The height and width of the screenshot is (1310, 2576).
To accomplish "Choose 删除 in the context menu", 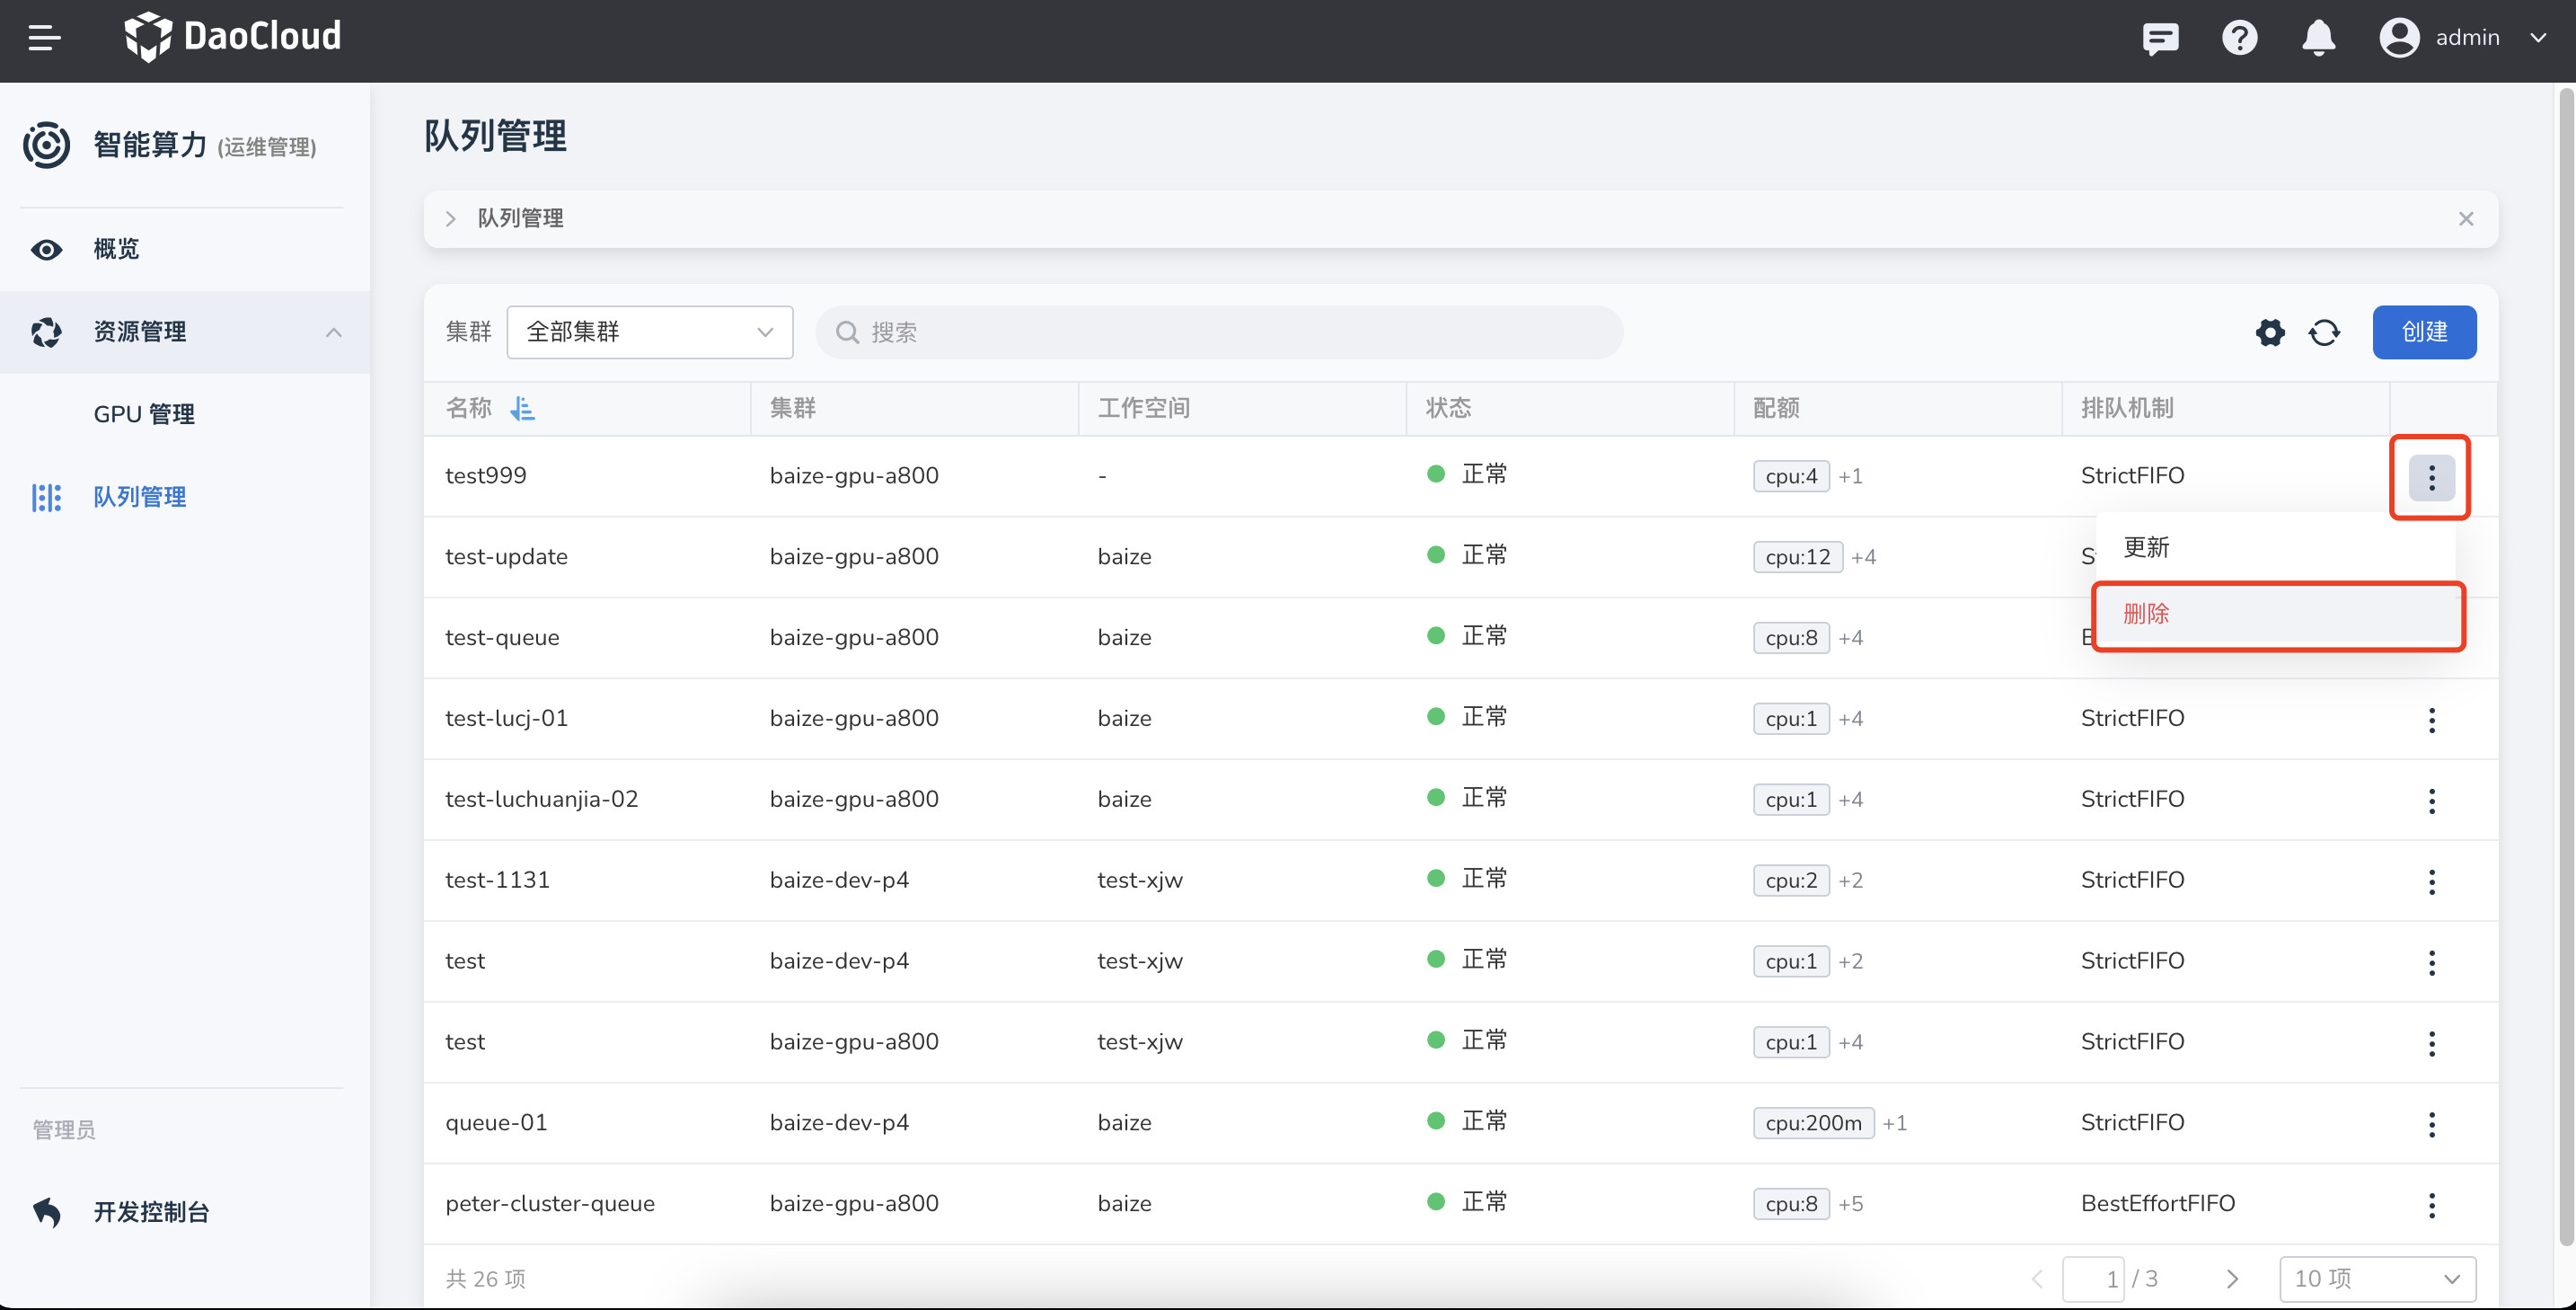I will [x=2146, y=614].
